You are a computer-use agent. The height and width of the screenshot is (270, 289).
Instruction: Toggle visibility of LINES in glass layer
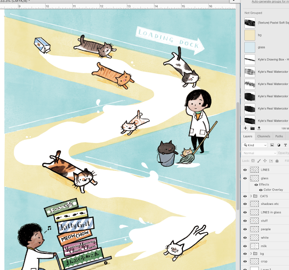click(x=245, y=213)
